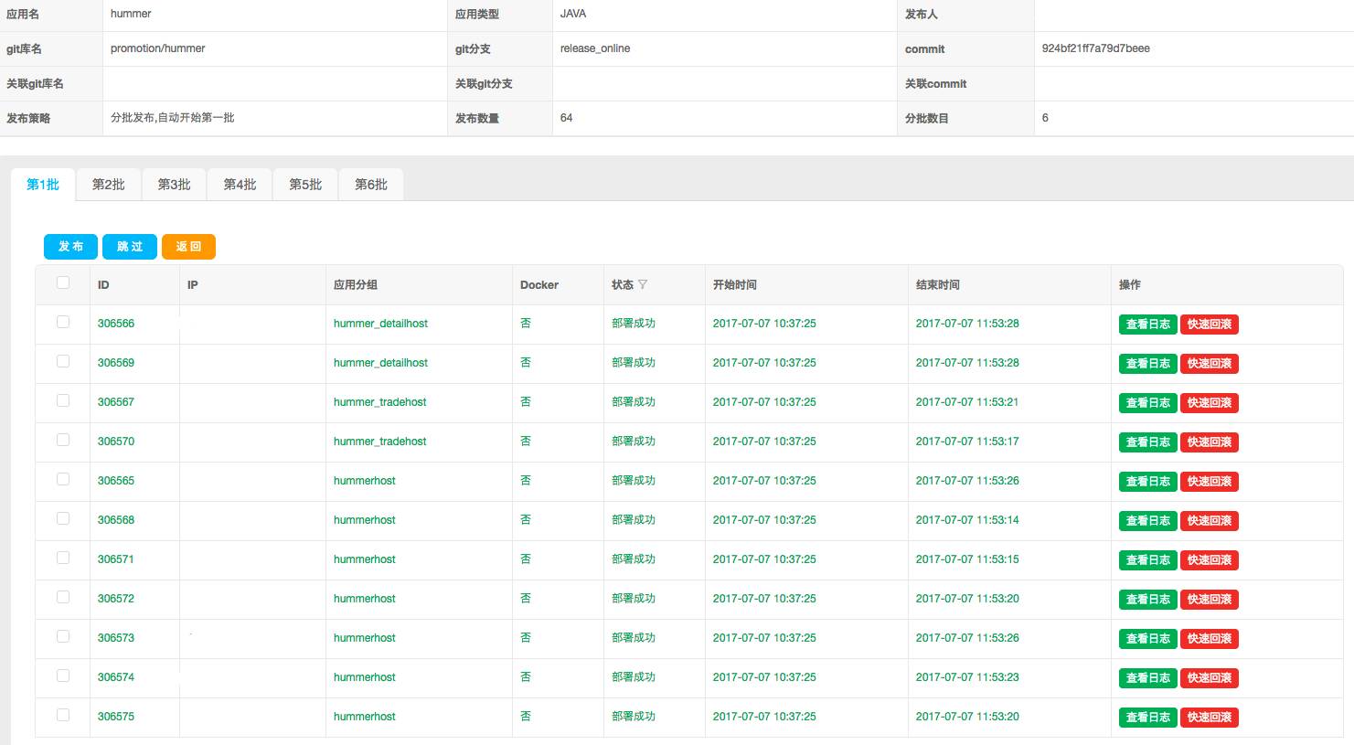Click the git branch value release_online
Screen dimensions: 1354x745
pos(595,48)
